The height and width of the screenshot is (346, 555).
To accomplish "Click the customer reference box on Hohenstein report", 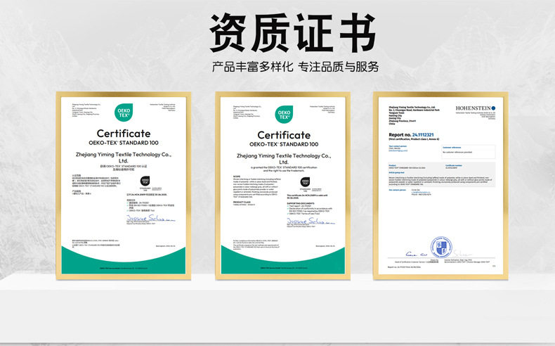I will (469, 151).
